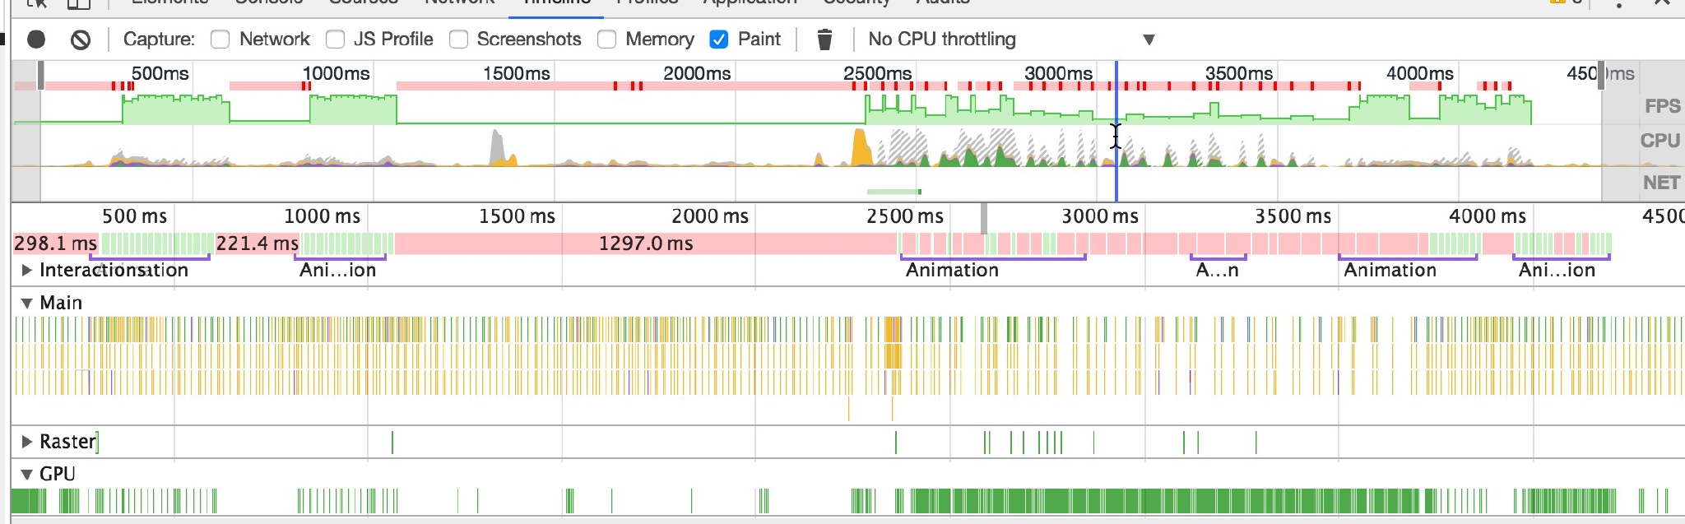Click the 500ms label in the overview ruler
1685x524 pixels.
point(160,73)
